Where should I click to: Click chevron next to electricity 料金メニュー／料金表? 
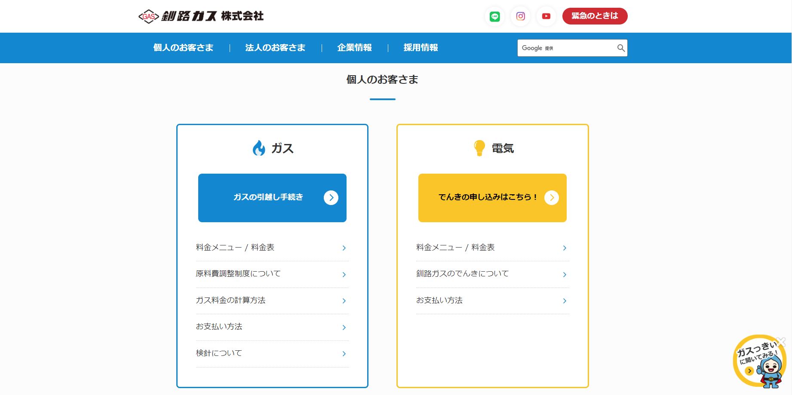[x=565, y=248]
